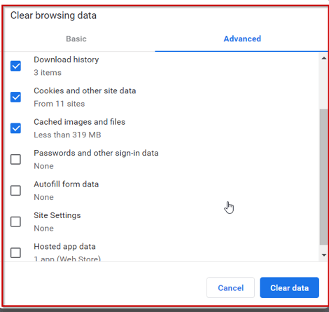Uncheck the Download history checkbox
Image resolution: width=329 pixels, height=312 pixels.
click(x=15, y=66)
